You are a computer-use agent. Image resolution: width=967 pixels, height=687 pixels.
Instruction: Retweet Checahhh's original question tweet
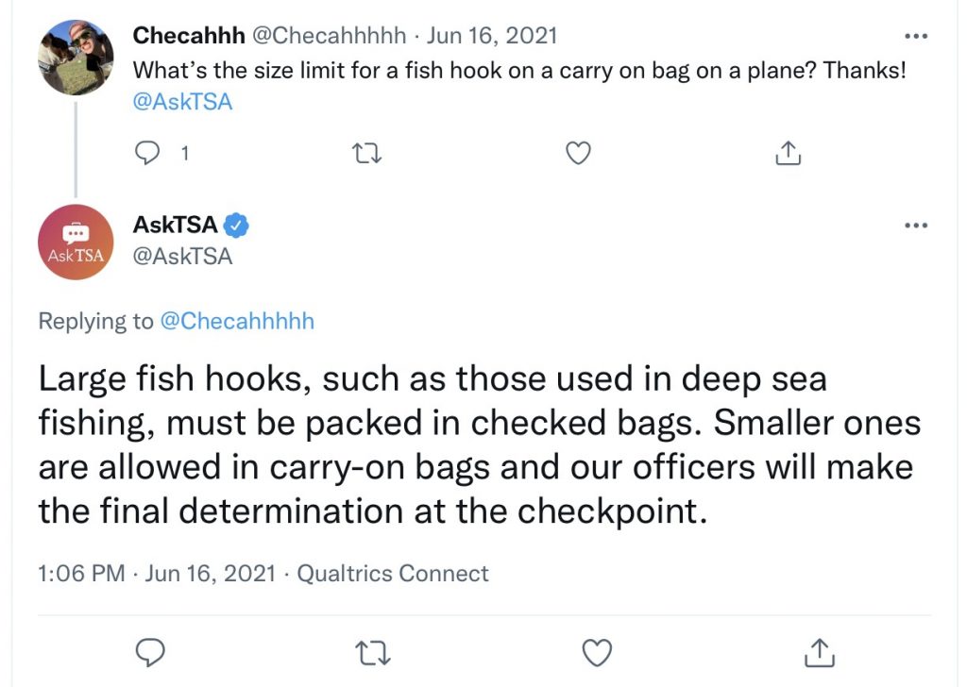click(366, 154)
